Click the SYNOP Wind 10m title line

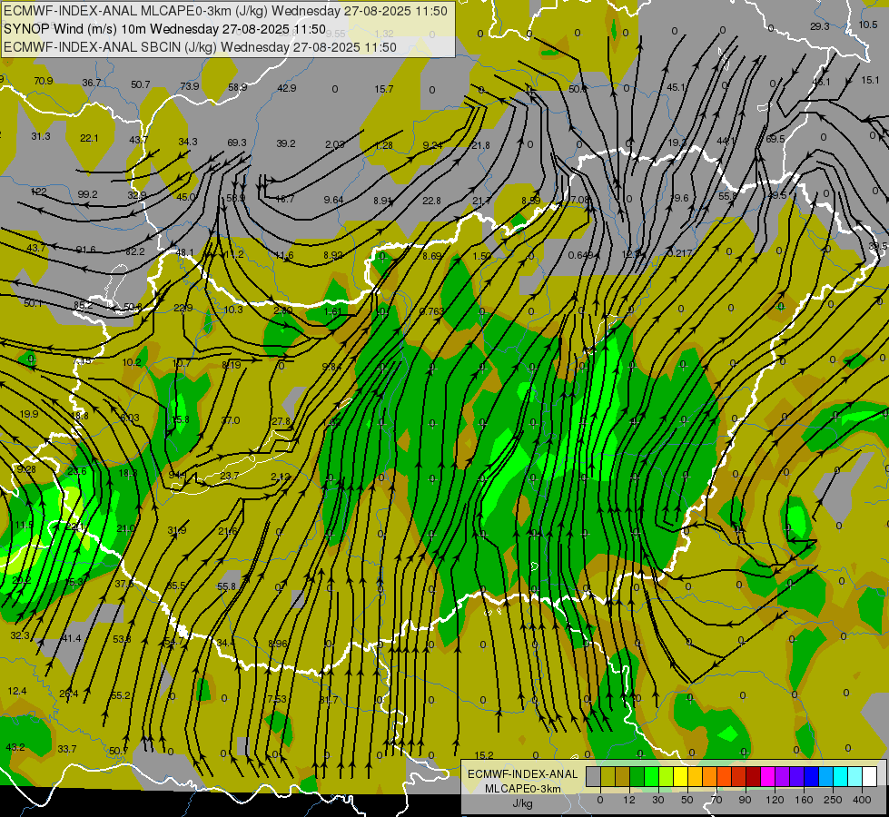tap(165, 29)
